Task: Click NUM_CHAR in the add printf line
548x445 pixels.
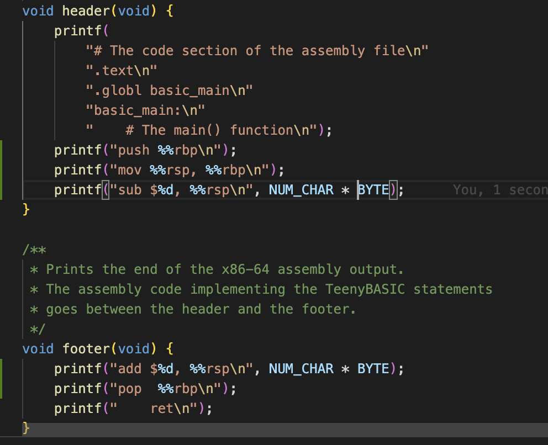Action: click(x=301, y=369)
